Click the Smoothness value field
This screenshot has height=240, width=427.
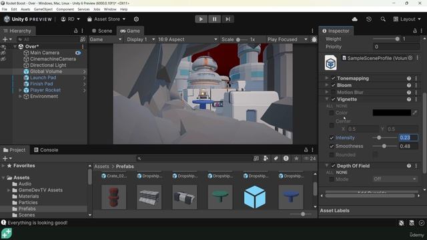coord(408,147)
